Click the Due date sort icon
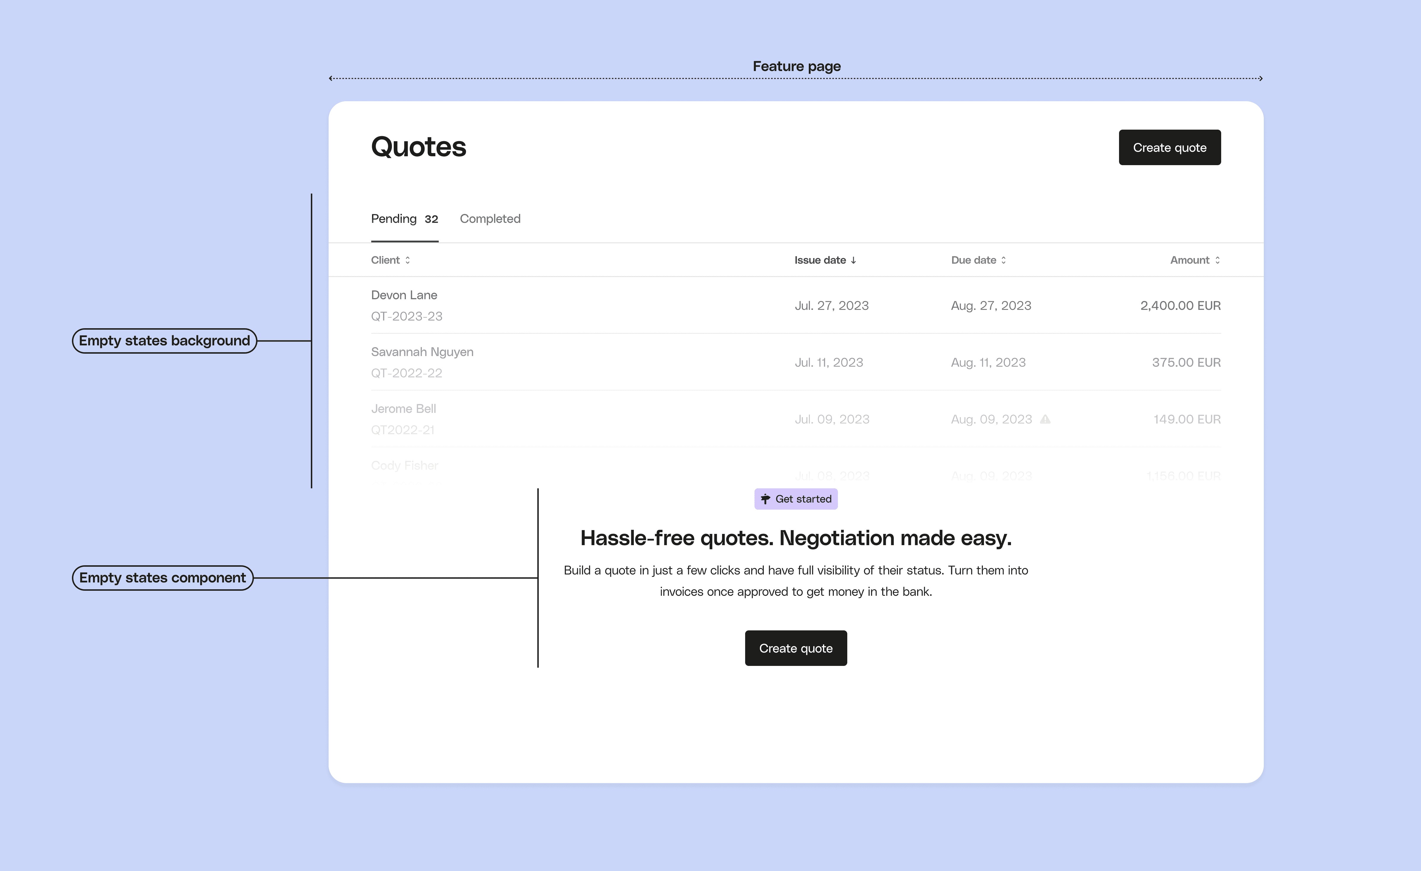 pyautogui.click(x=1004, y=260)
